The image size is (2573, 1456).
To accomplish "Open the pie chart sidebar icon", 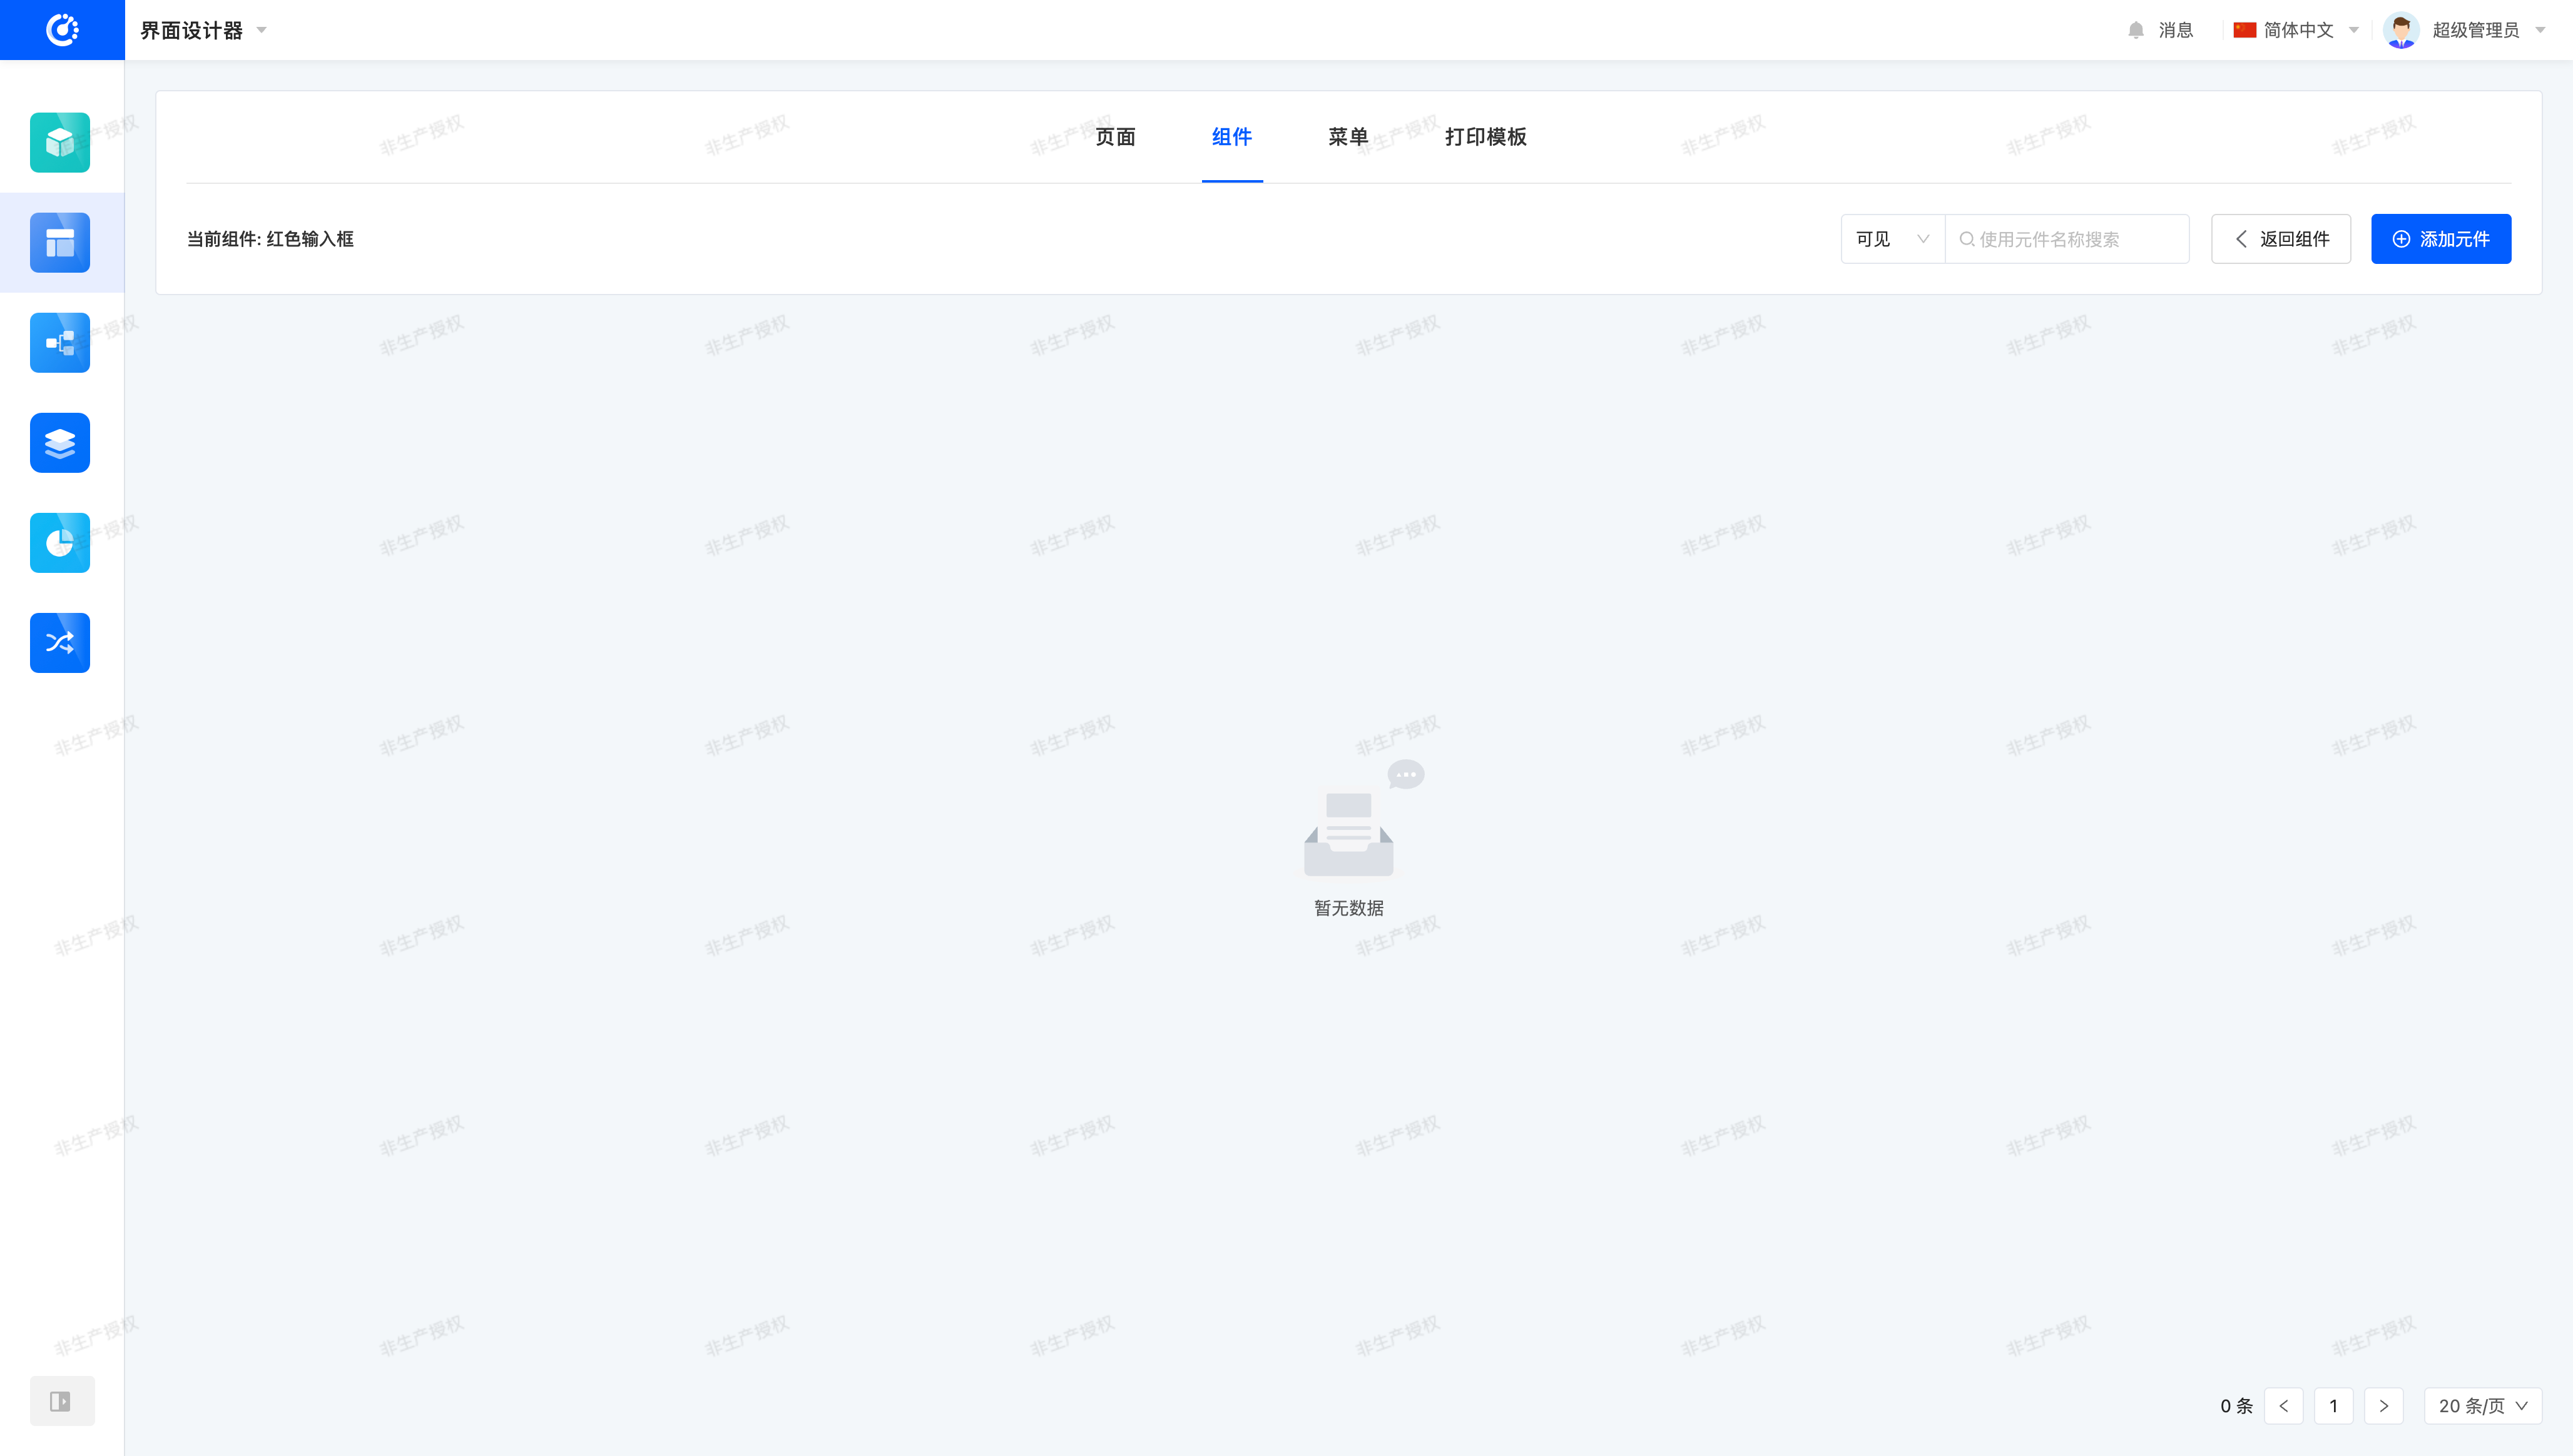I will click(x=60, y=543).
